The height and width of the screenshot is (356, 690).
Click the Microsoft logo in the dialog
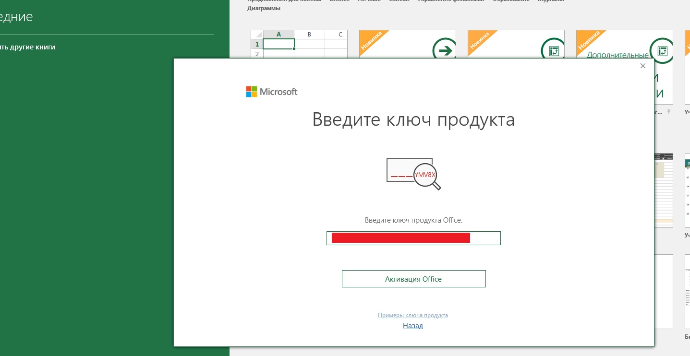click(x=272, y=92)
